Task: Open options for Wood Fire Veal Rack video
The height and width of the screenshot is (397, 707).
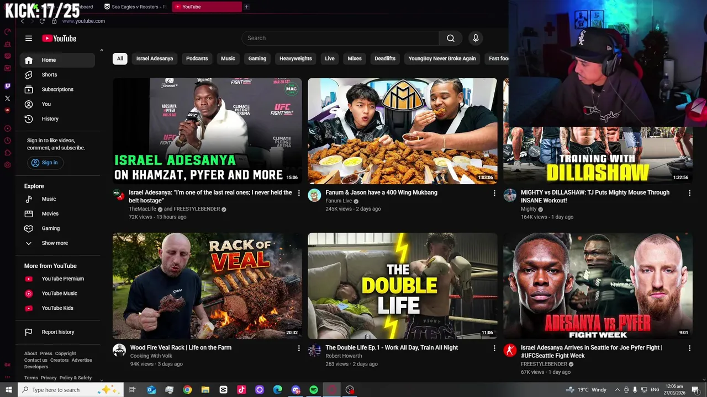Action: [x=299, y=348]
